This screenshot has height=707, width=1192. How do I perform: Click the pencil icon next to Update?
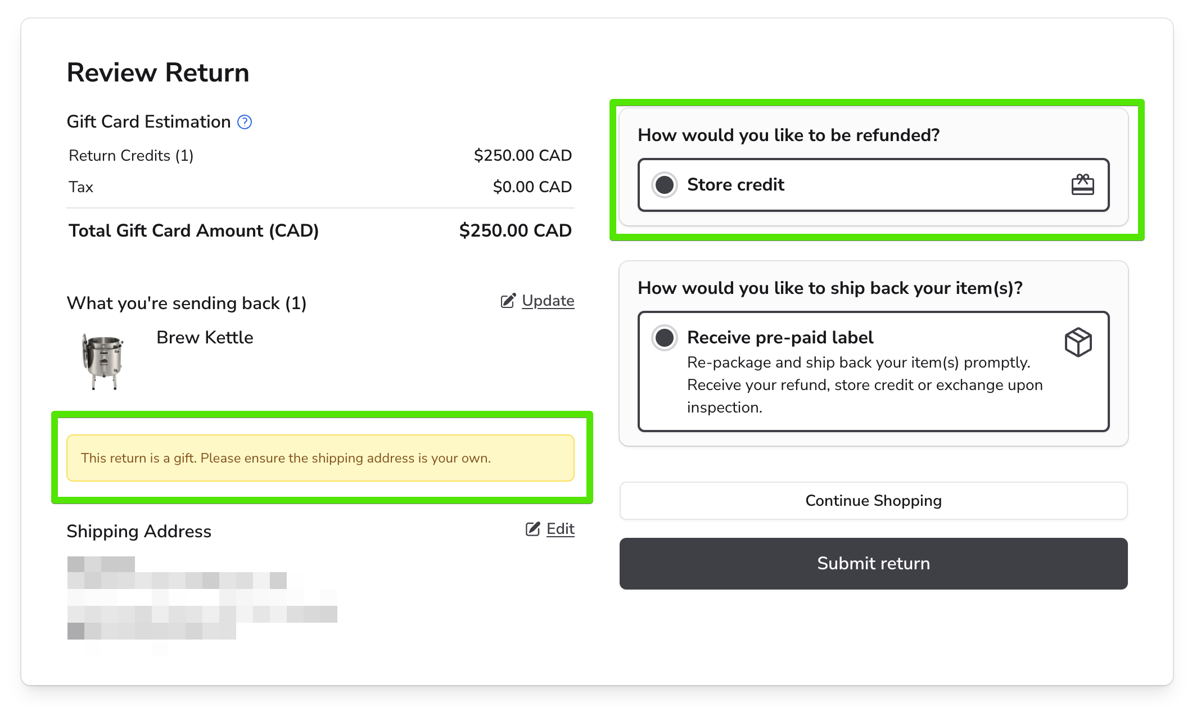pyautogui.click(x=508, y=301)
